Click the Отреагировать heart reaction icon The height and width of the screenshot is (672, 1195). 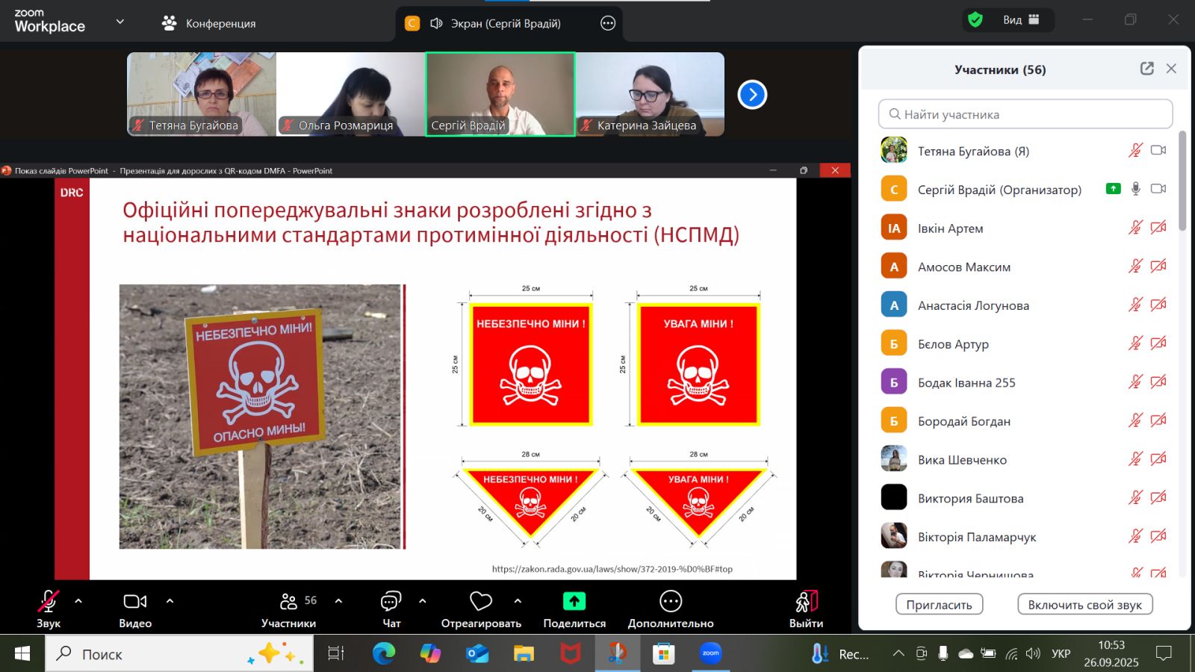(481, 602)
